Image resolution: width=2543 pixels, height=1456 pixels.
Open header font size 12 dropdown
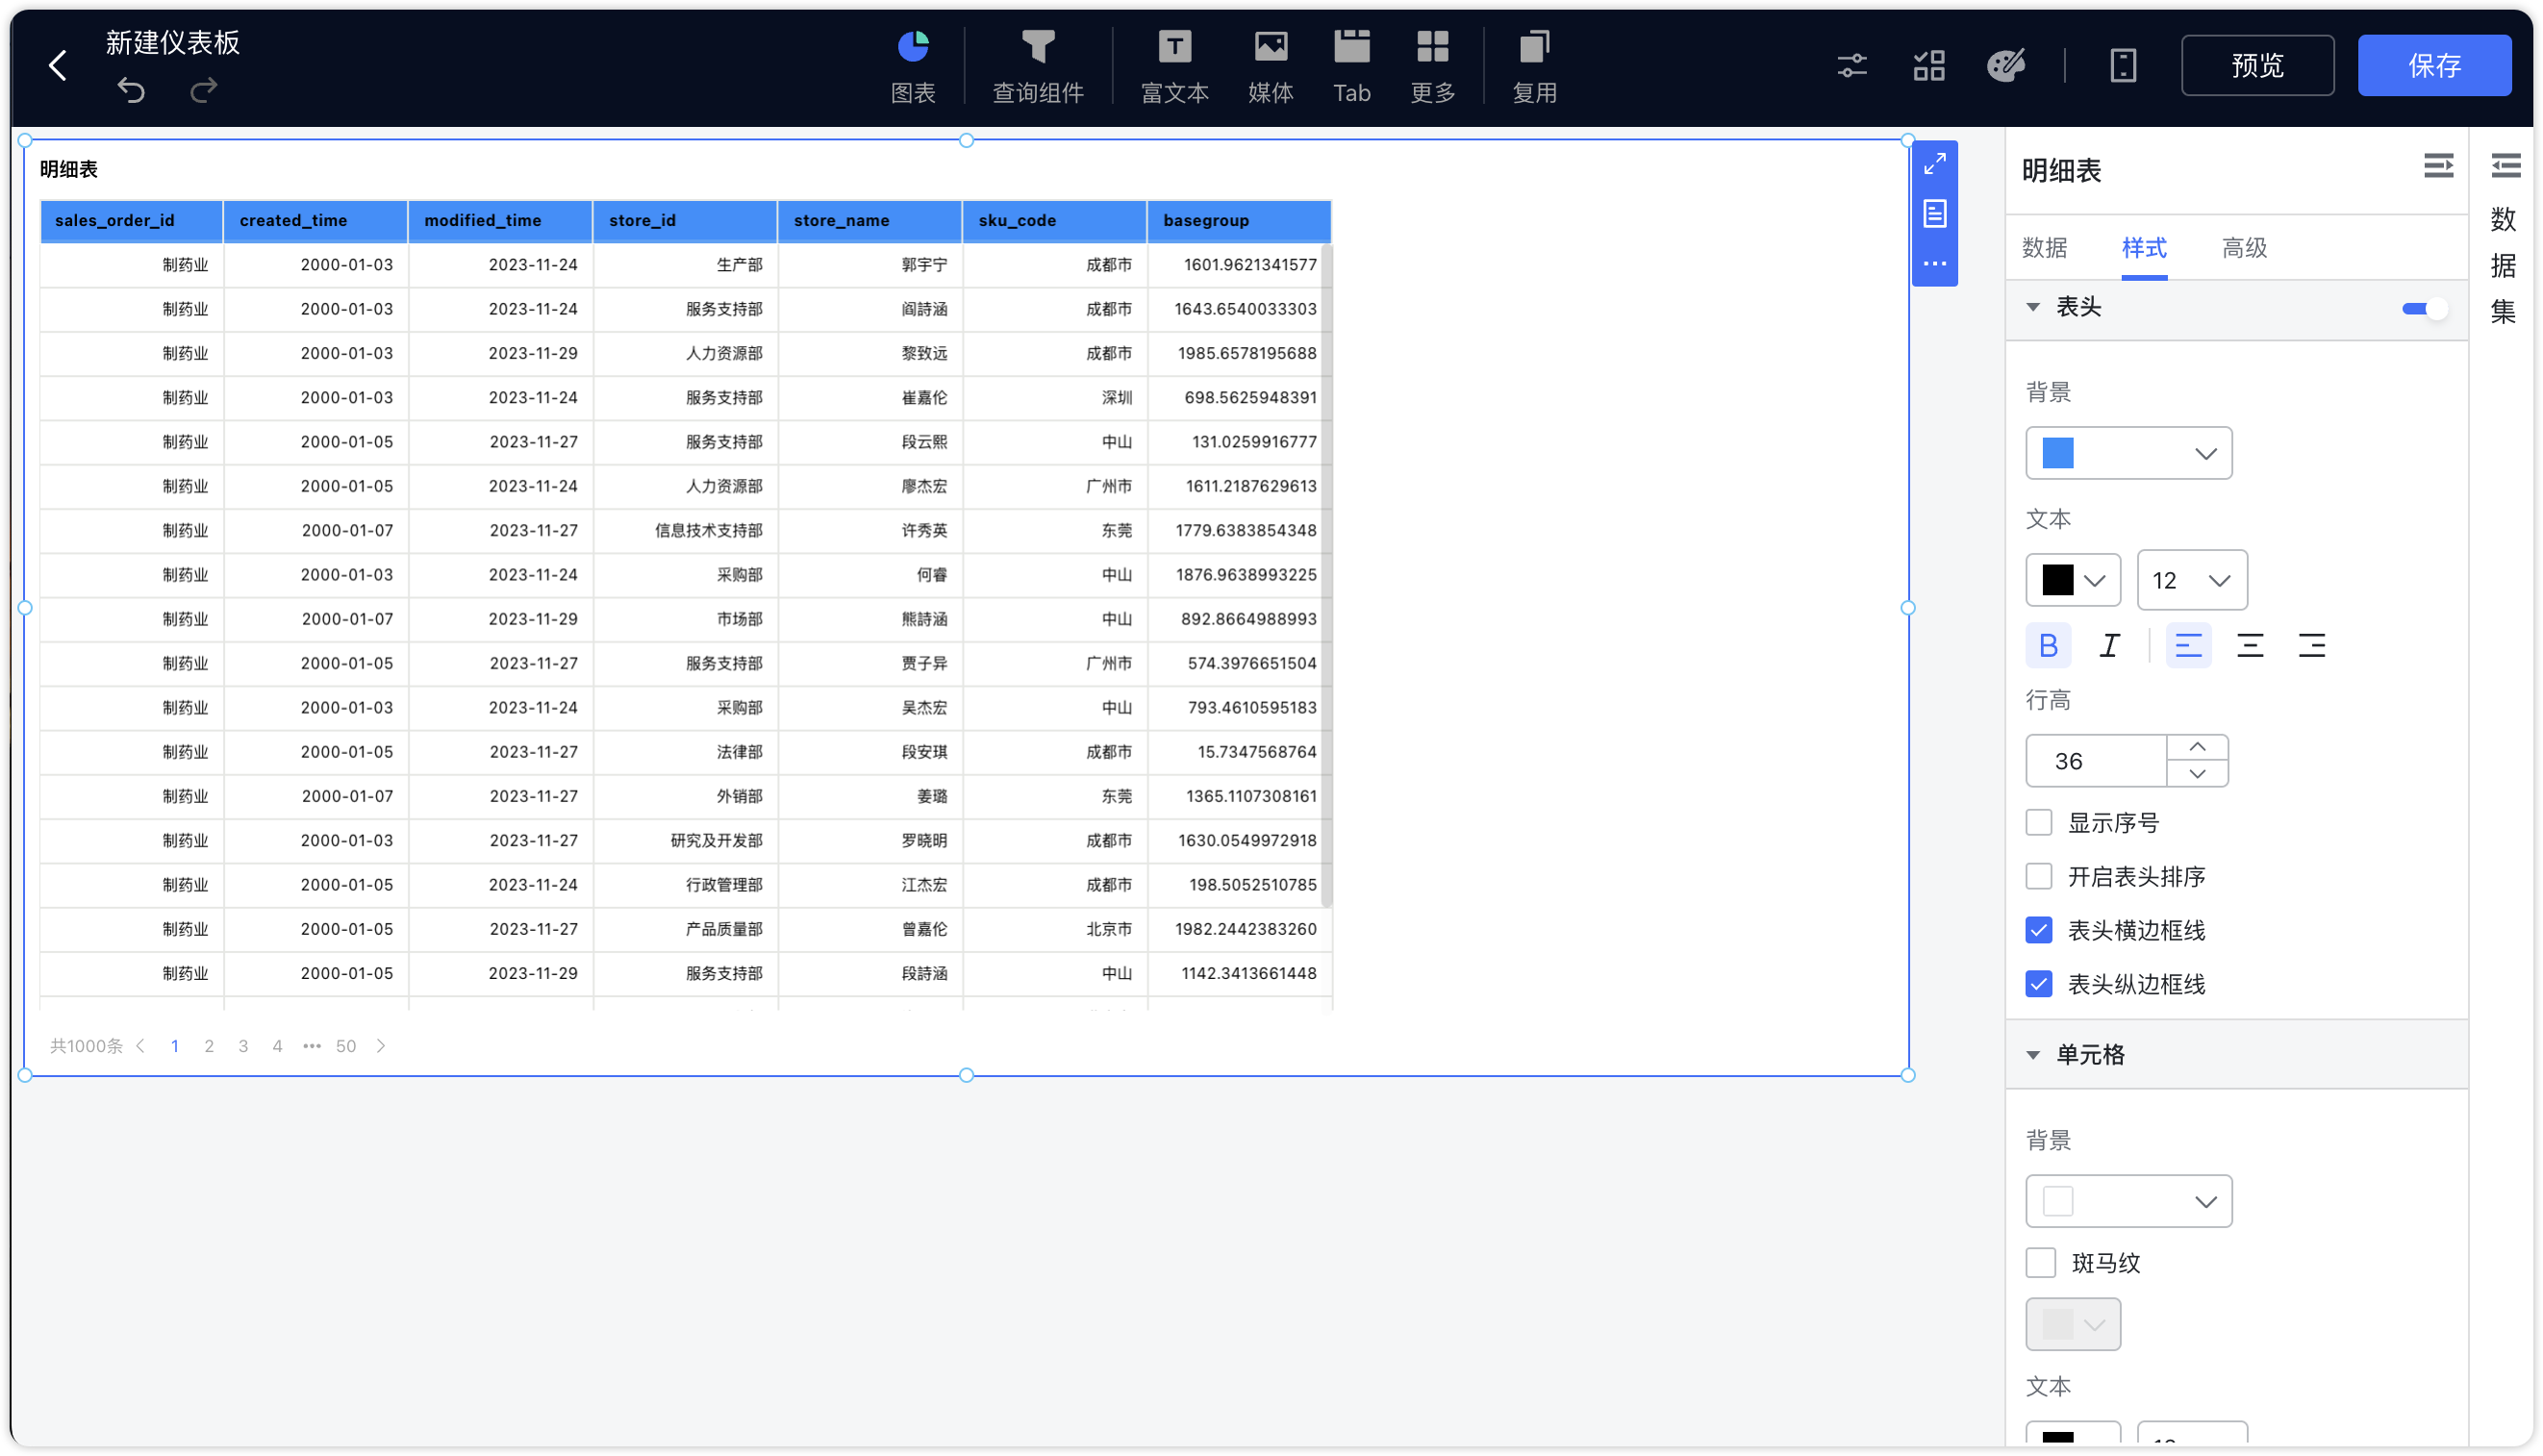[2192, 581]
